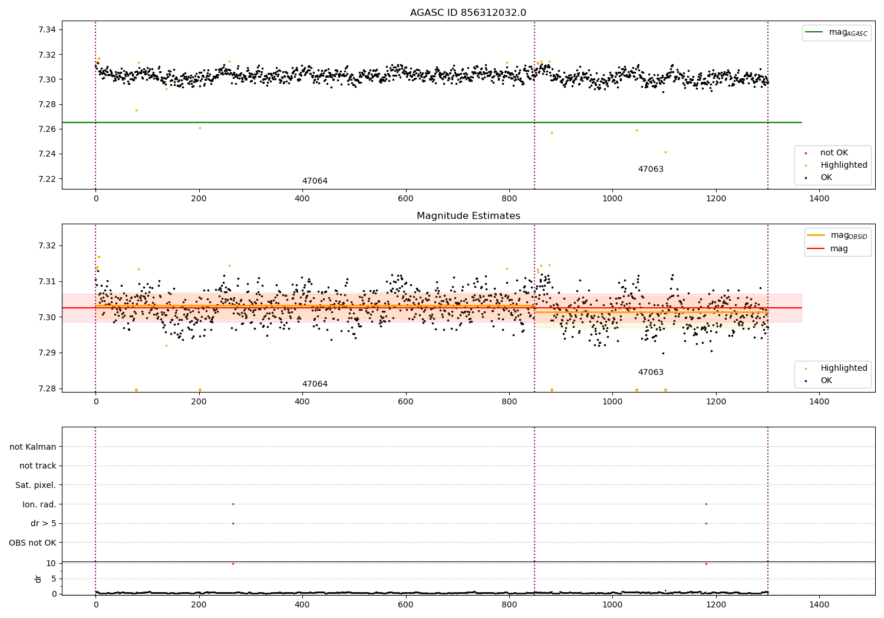Click the orange mag OBSID legend entry
The height and width of the screenshot is (618, 884).
837,235
